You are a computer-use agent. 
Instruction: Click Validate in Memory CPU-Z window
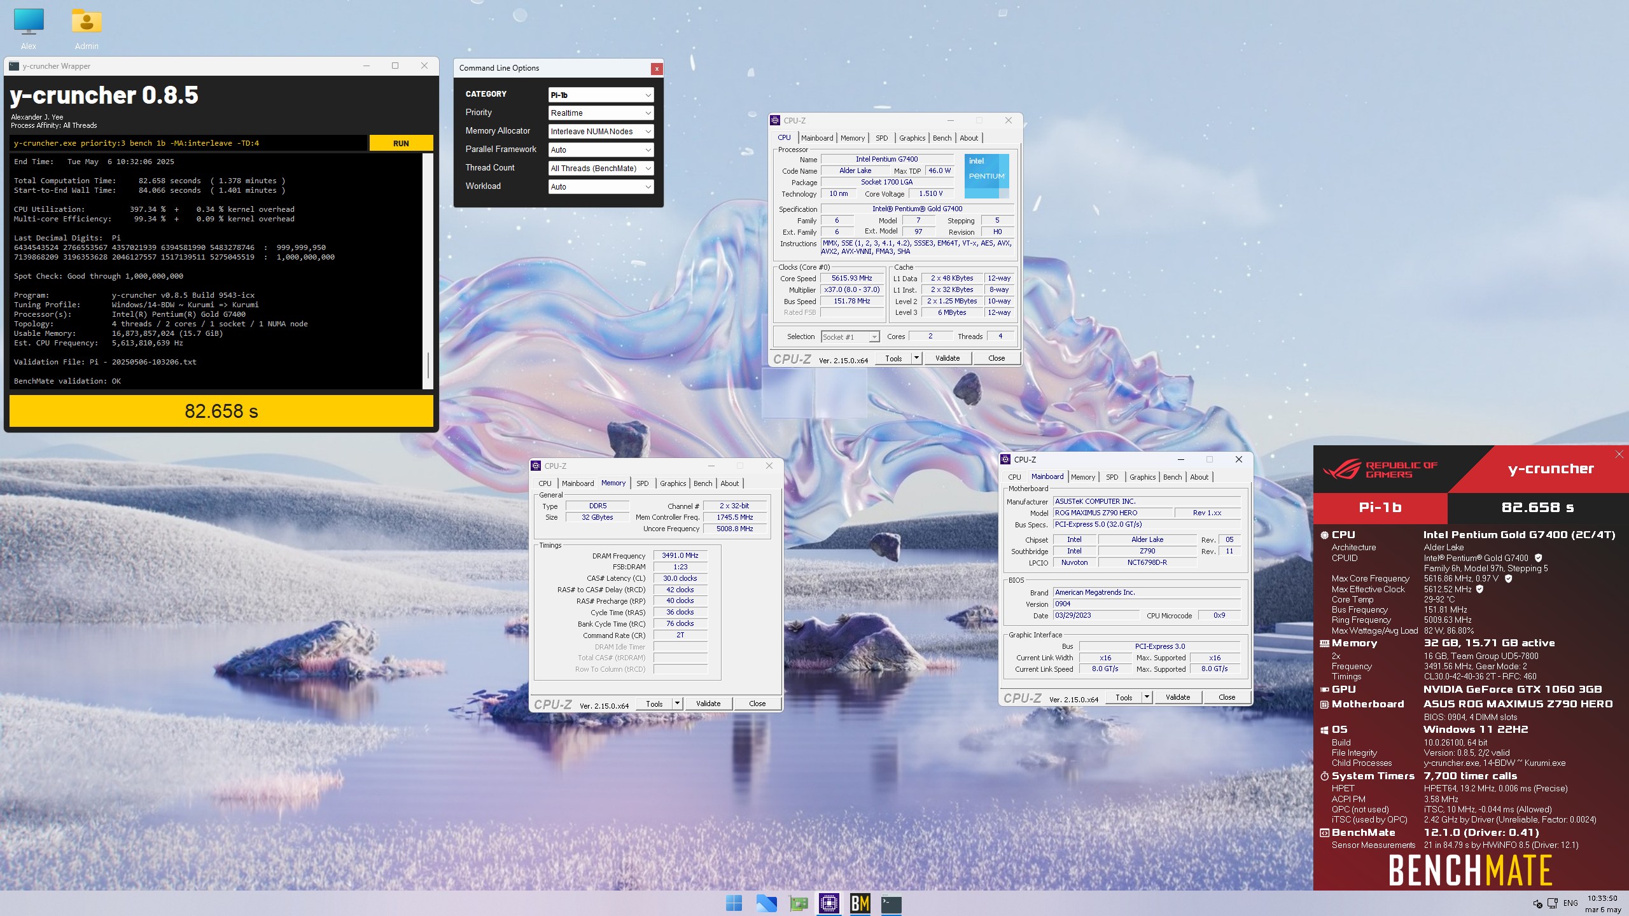pos(708,704)
